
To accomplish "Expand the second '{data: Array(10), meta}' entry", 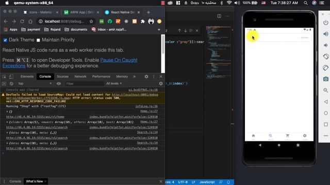I will click(x=7, y=143).
